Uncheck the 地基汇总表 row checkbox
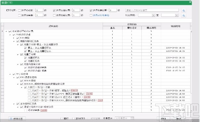 pyautogui.click(x=25, y=61)
